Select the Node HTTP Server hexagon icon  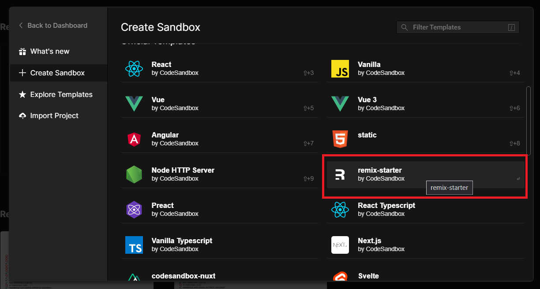134,174
